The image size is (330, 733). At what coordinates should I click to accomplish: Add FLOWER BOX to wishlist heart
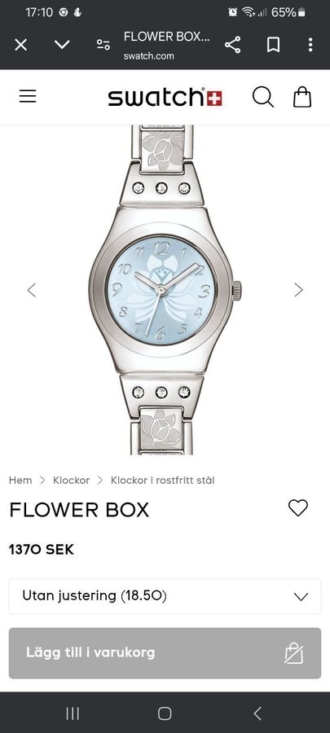pyautogui.click(x=297, y=507)
